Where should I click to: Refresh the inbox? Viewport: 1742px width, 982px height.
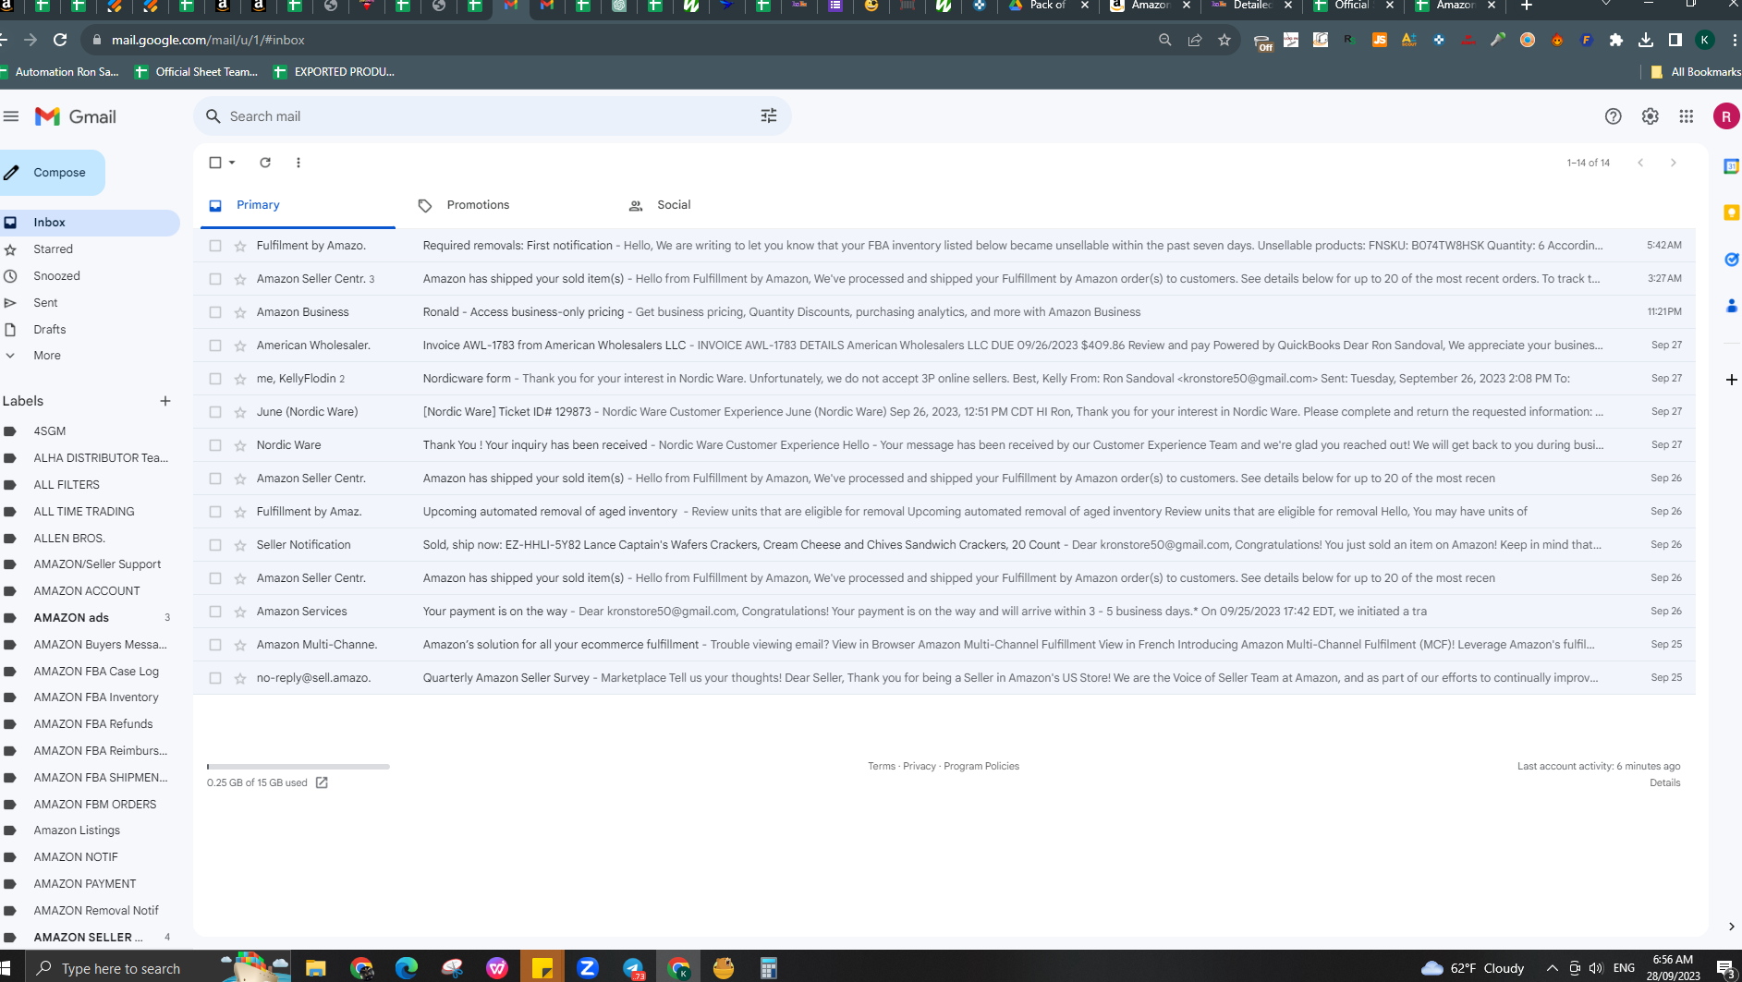point(265,163)
